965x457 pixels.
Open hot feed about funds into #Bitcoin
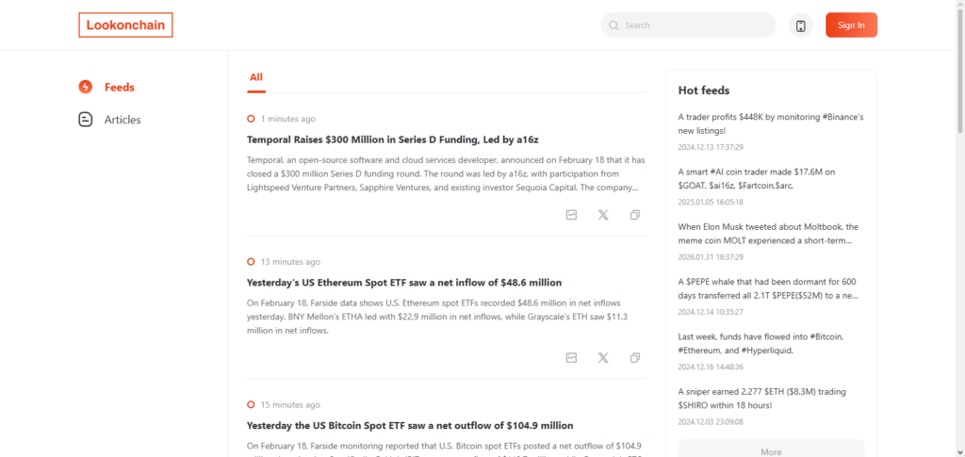[761, 344]
